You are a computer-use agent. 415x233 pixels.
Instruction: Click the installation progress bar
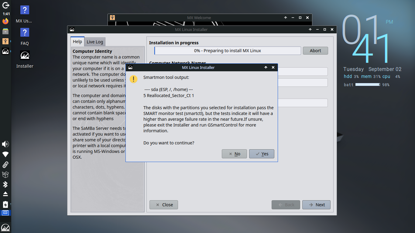[228, 51]
